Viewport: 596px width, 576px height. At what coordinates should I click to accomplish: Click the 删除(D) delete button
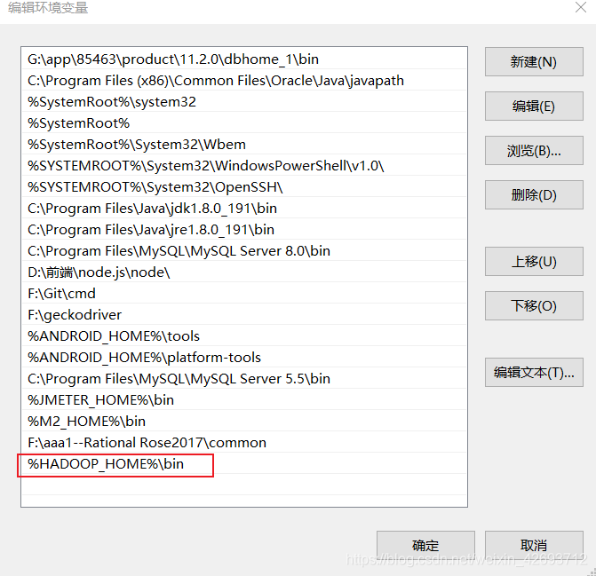click(x=534, y=194)
